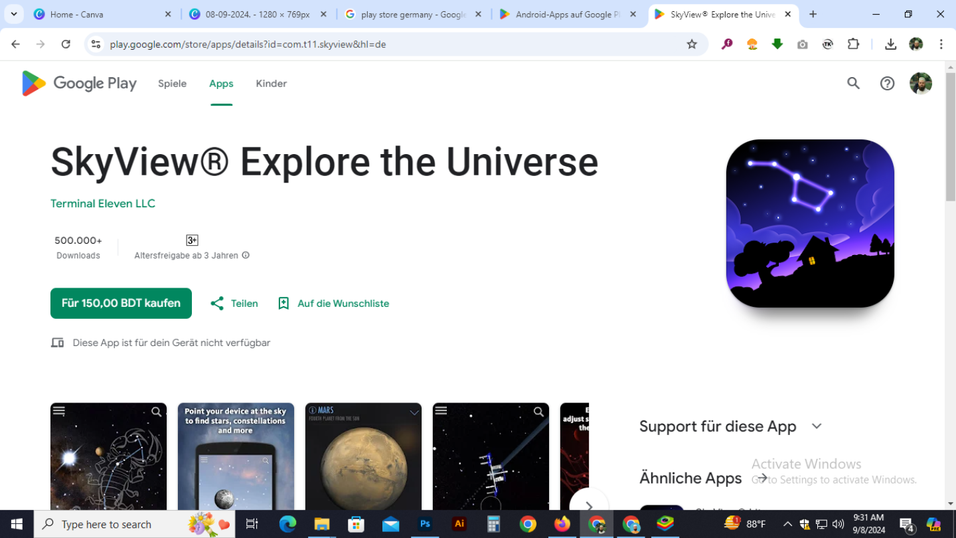Show hidden system tray icons chevron
Viewport: 956px width, 538px height.
787,524
